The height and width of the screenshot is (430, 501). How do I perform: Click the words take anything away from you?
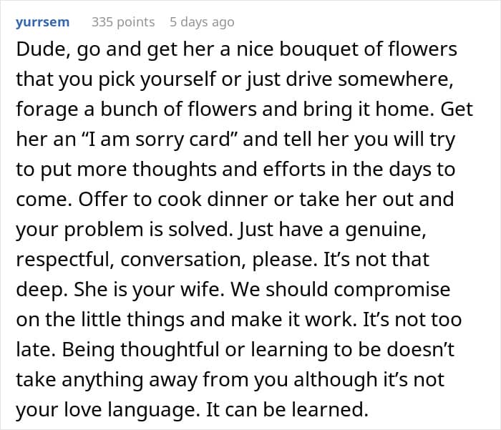152,379
